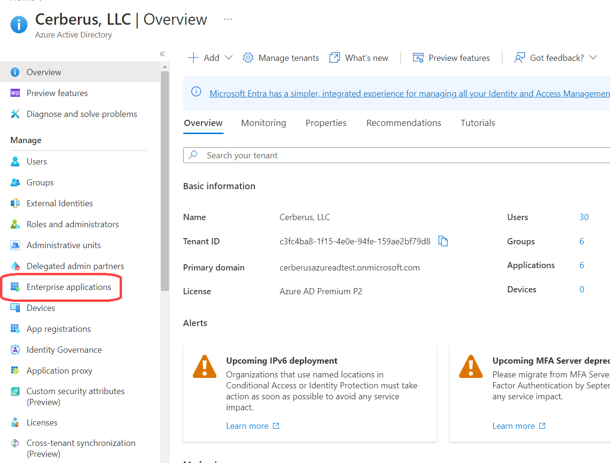This screenshot has height=463, width=610.
Task: Click the Users person icon in sidebar
Action: pos(15,162)
